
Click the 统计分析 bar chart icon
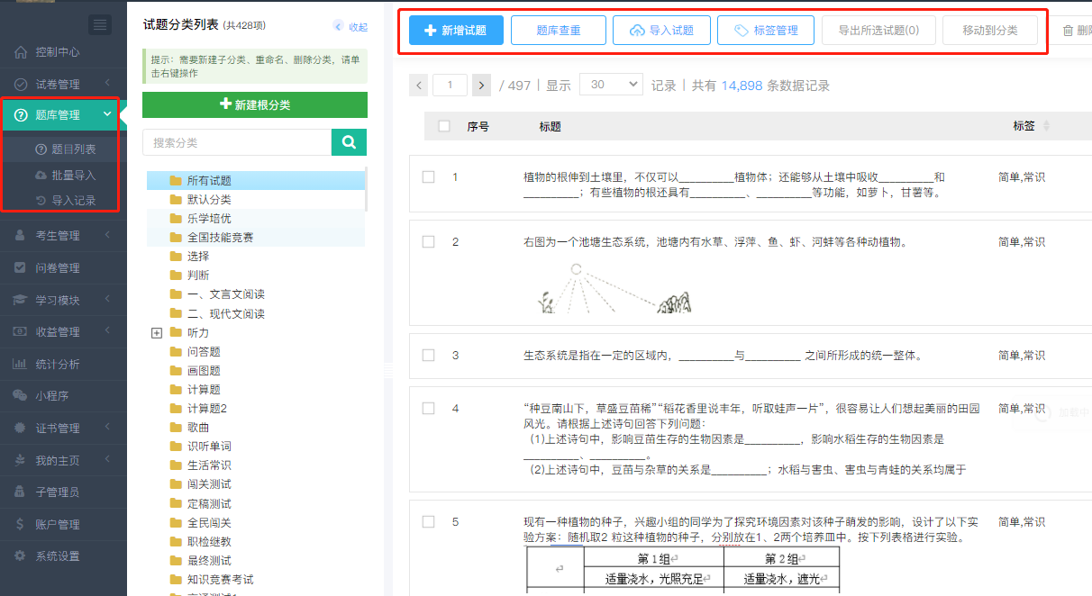pos(20,364)
